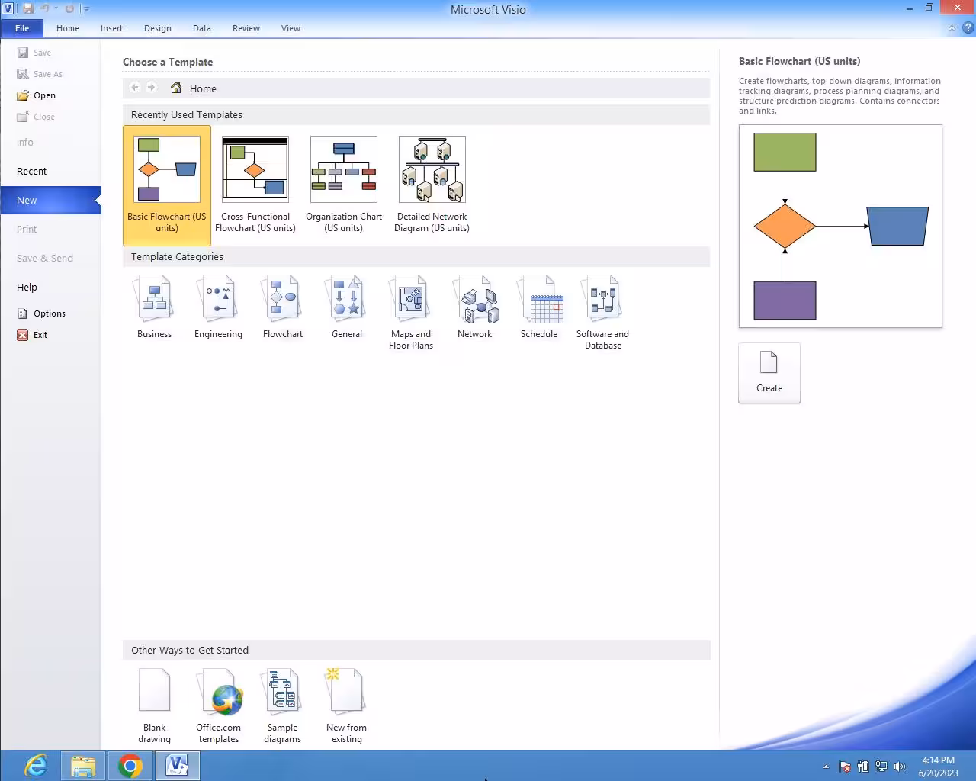Switch to the Home ribbon tab
This screenshot has height=781, width=976.
click(x=68, y=28)
